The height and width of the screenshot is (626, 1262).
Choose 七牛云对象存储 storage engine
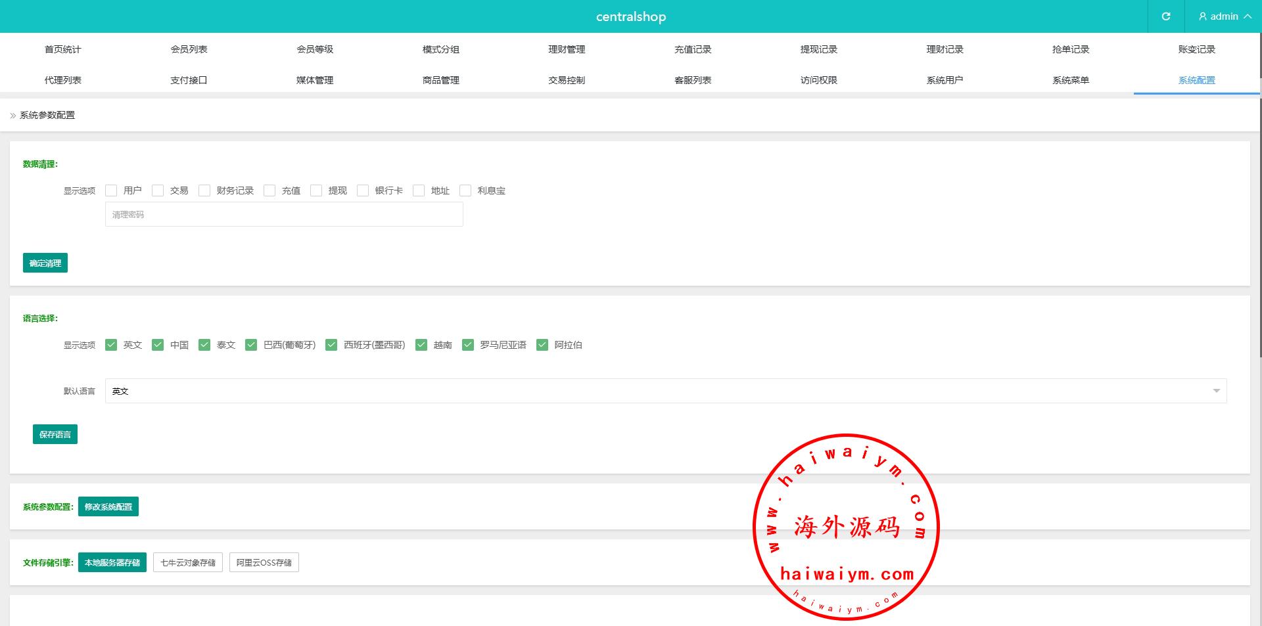(x=188, y=562)
